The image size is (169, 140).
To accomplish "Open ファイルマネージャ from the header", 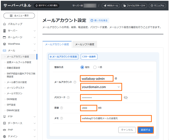I will 134,6.
